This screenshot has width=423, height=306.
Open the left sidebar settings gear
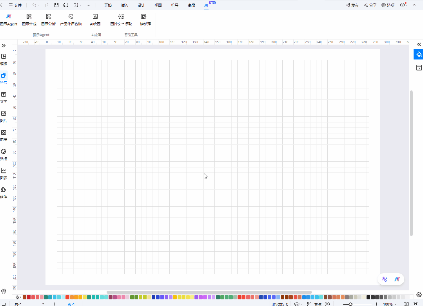click(x=4, y=291)
